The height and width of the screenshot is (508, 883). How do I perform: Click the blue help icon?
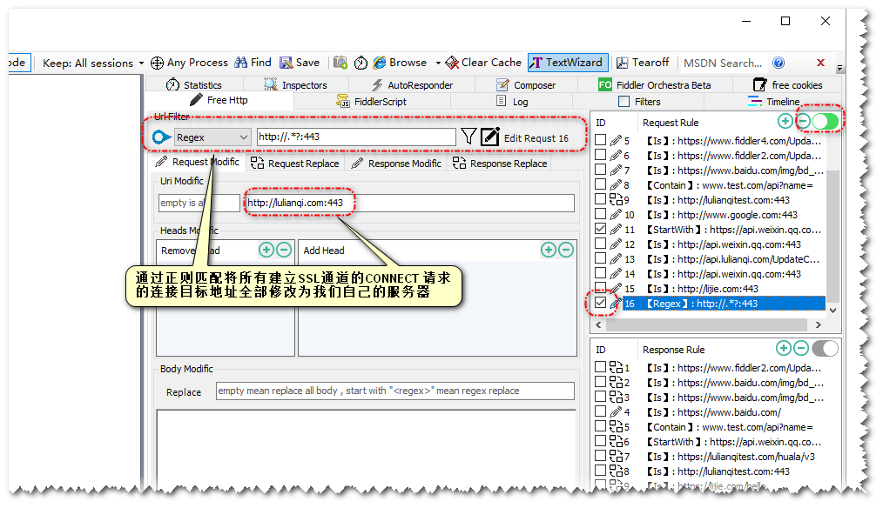[779, 63]
